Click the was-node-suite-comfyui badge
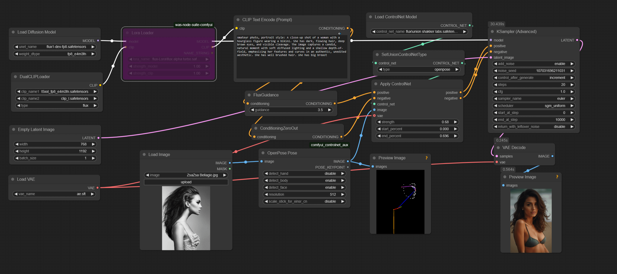The image size is (617, 274). 194,25
